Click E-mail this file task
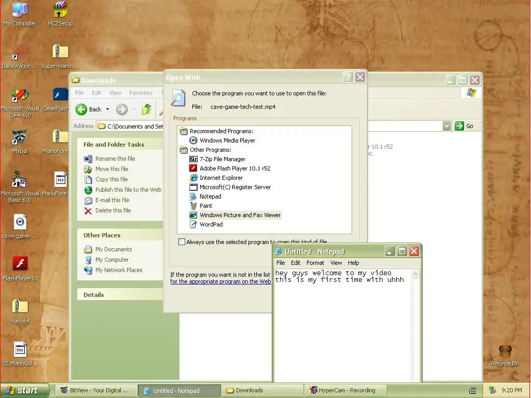Image resolution: width=531 pixels, height=398 pixels. click(107, 200)
